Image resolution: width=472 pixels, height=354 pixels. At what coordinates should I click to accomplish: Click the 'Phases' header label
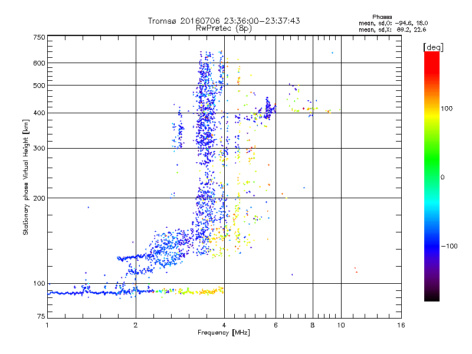pyautogui.click(x=382, y=17)
